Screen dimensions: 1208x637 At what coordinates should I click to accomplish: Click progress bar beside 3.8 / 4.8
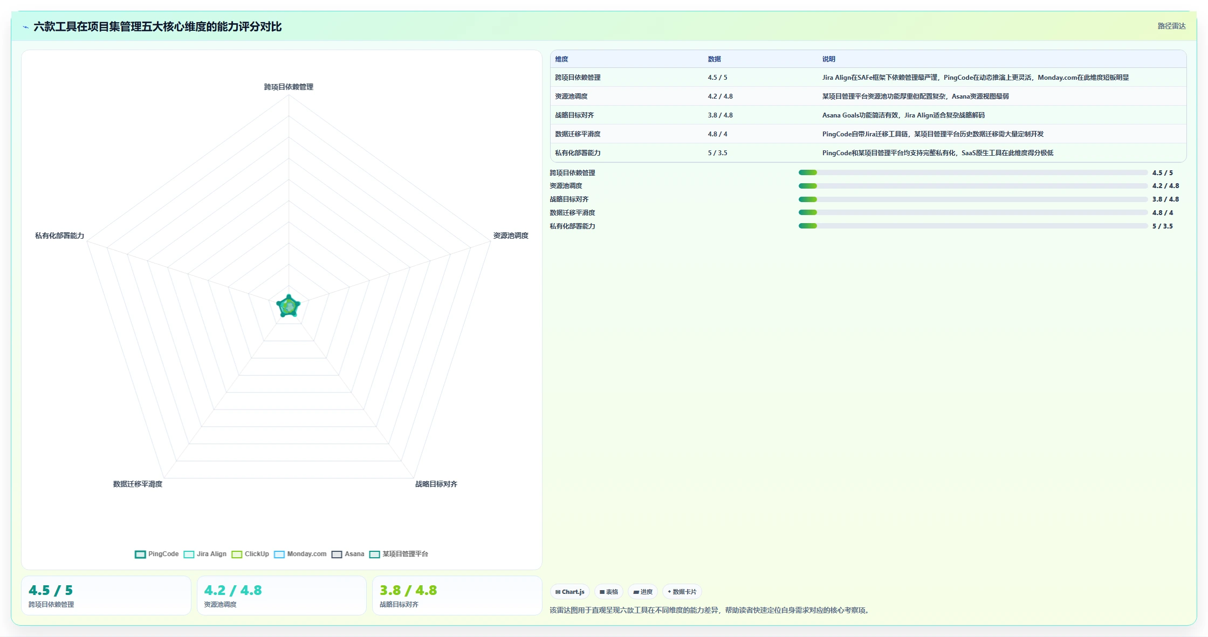[973, 199]
